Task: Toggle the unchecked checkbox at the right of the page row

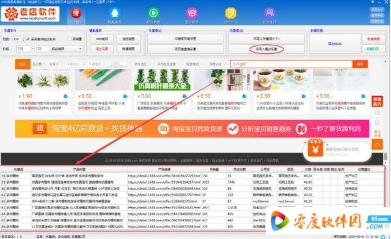Action: tap(70, 39)
